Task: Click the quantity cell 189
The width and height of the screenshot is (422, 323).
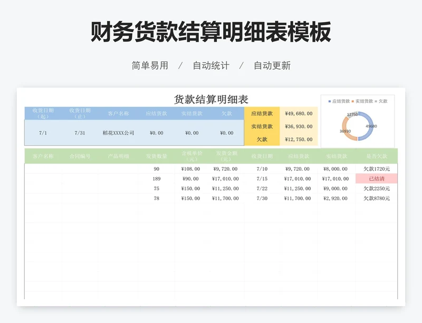Action: pyautogui.click(x=156, y=179)
